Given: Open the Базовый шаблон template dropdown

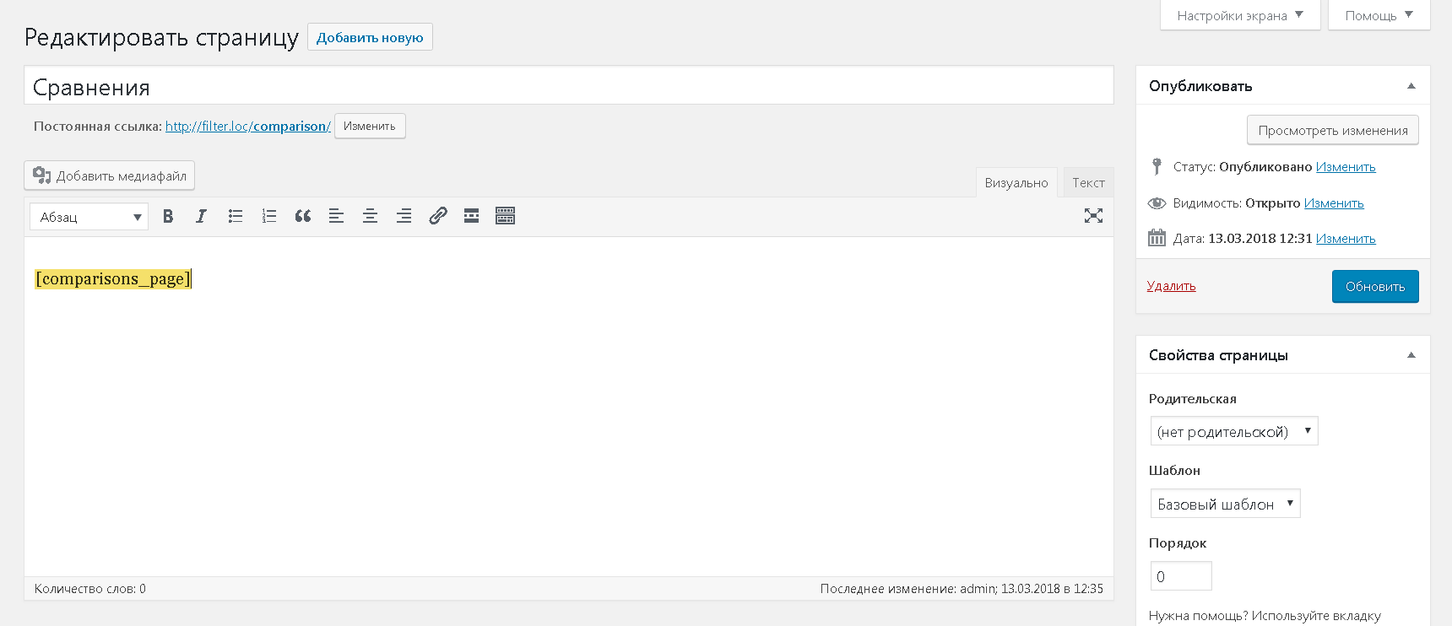Looking at the screenshot, I should [1225, 504].
